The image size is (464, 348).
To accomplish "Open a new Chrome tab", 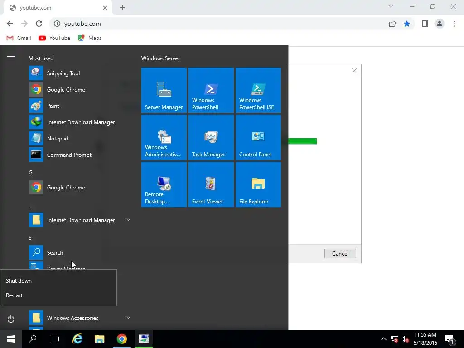I will point(122,8).
